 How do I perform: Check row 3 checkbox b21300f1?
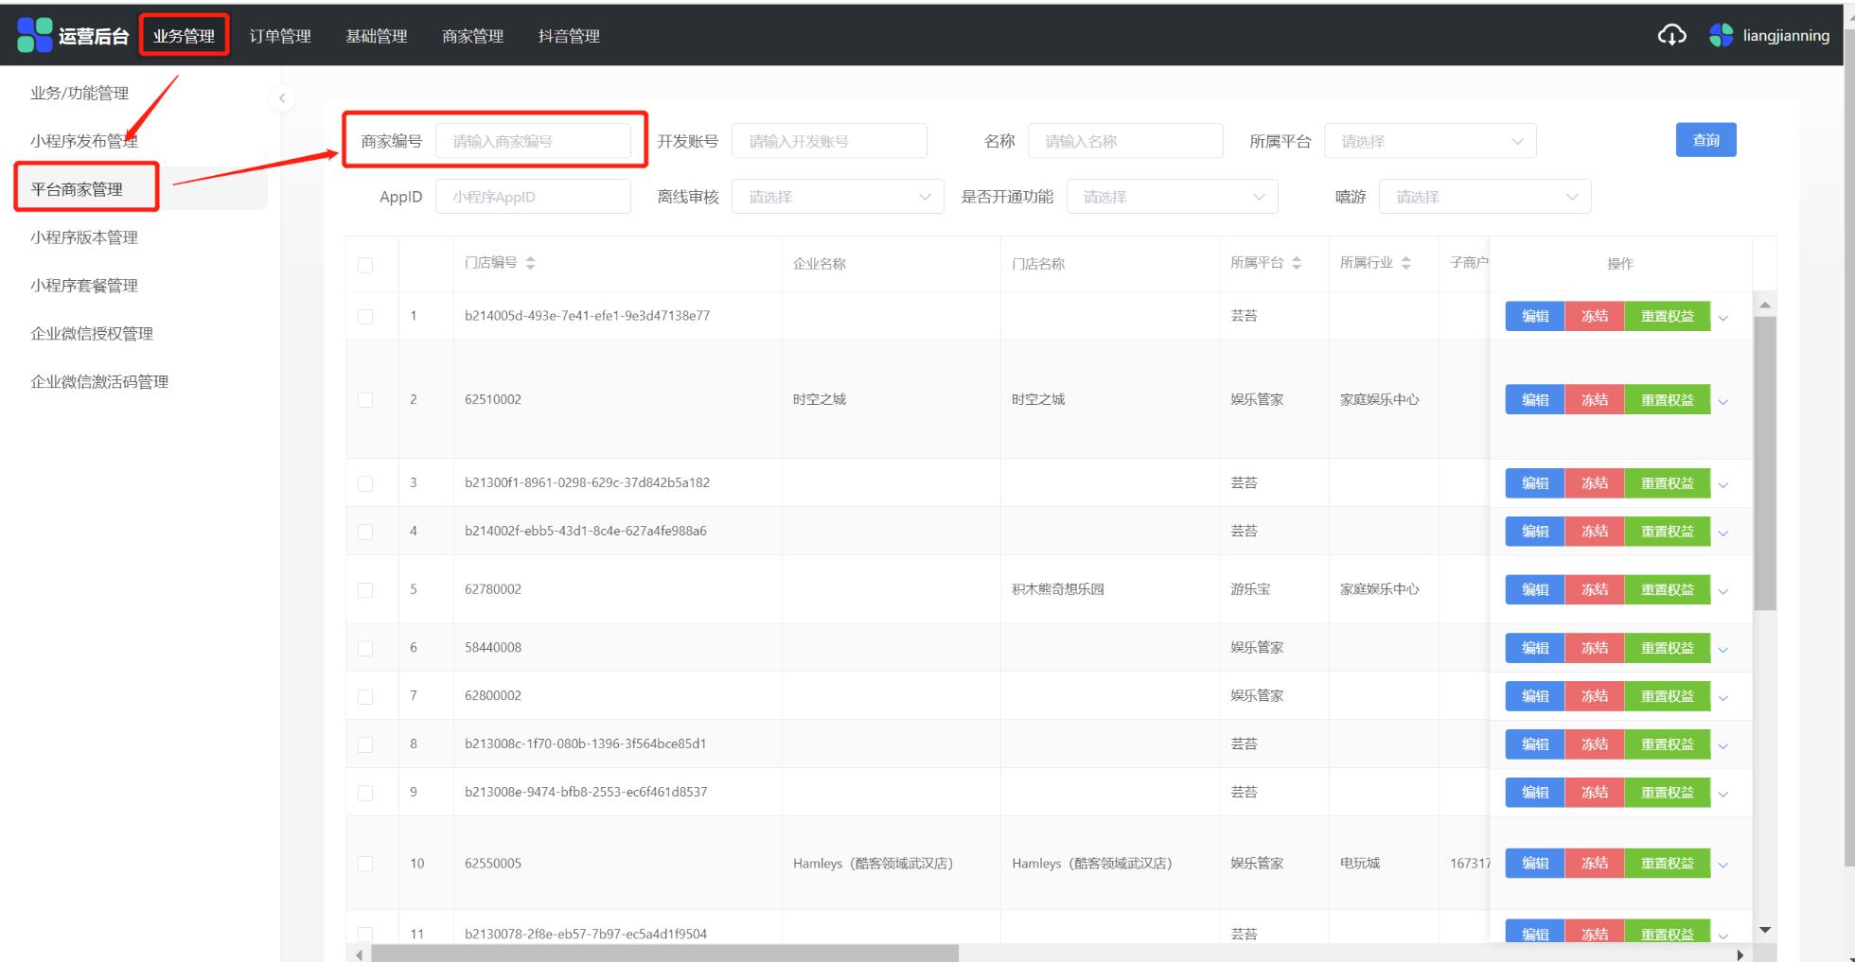(365, 483)
